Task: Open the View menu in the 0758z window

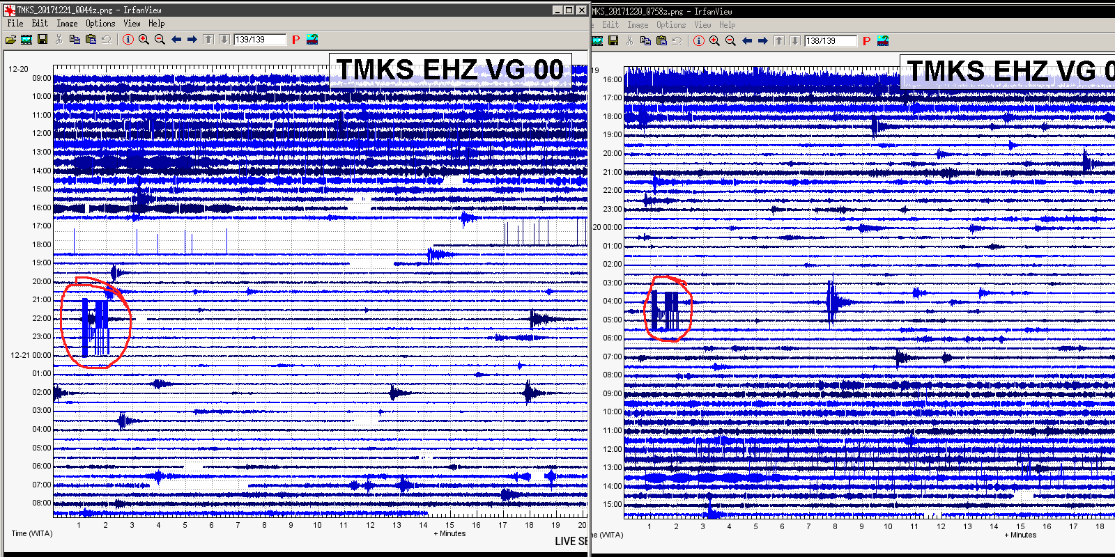Action: (x=702, y=24)
